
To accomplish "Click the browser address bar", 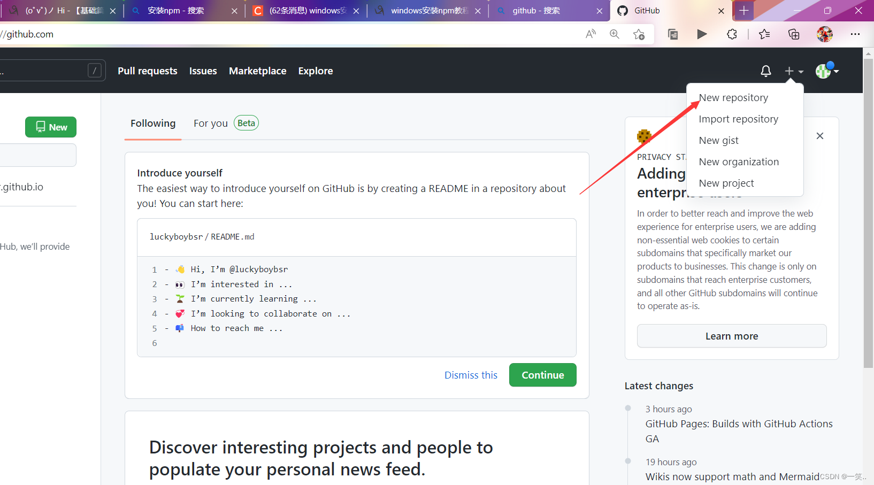I will click(289, 34).
